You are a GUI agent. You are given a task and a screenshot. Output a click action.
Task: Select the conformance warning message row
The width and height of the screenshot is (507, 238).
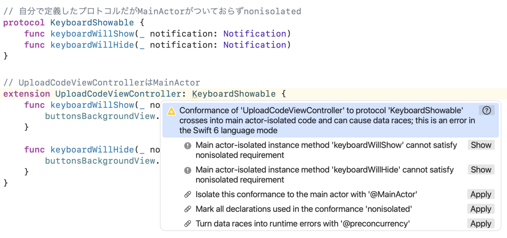tap(330, 120)
